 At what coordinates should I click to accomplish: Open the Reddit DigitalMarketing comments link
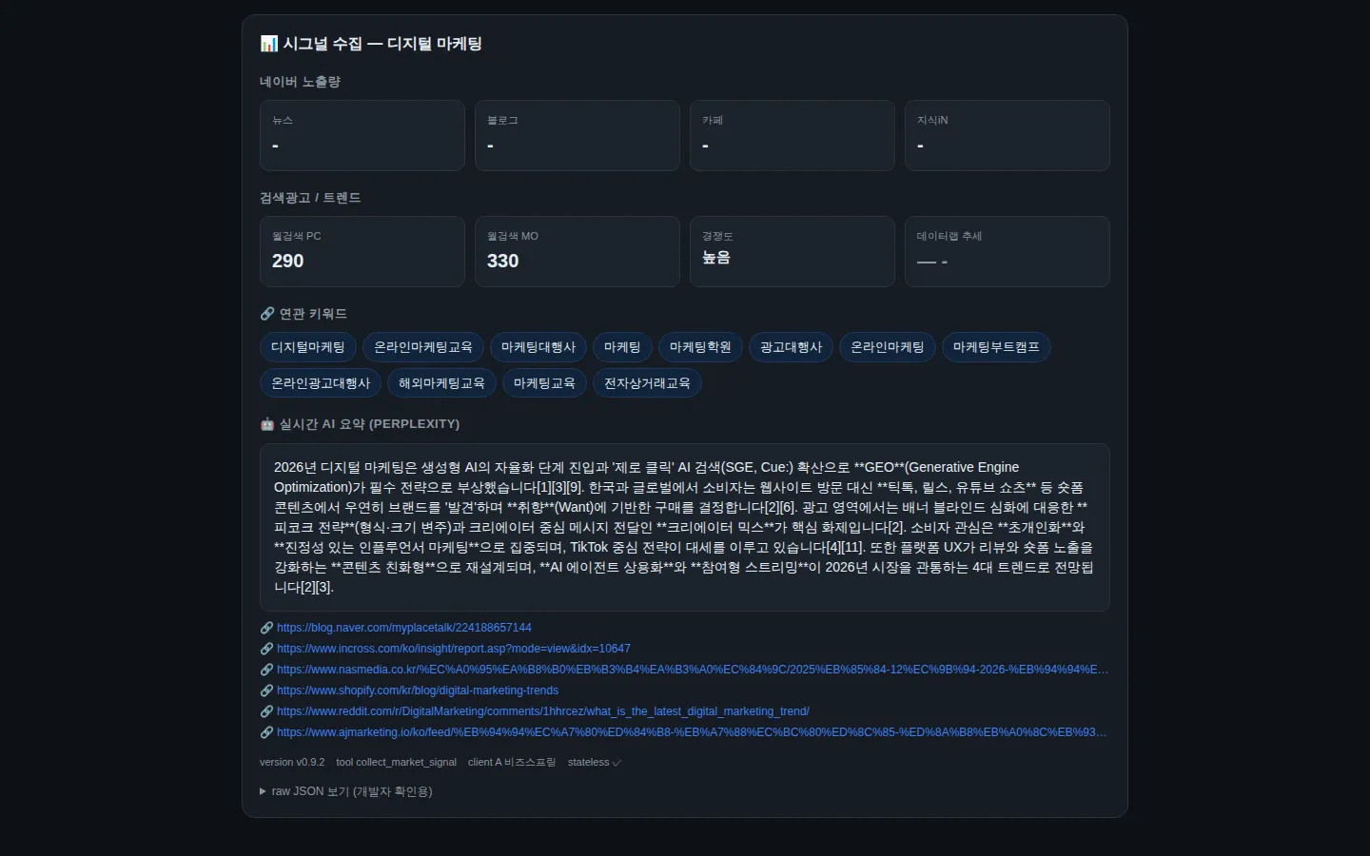(x=543, y=711)
